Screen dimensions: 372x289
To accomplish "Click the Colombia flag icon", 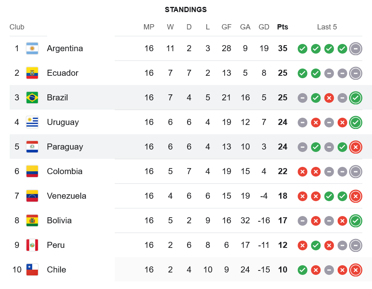I will coord(32,171).
